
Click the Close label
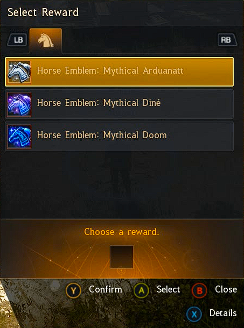(x=226, y=290)
